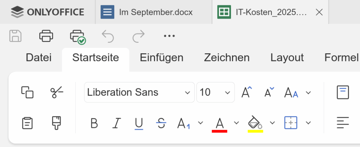The width and height of the screenshot is (360, 147).
Task: Open the Datei menu
Action: point(39,58)
